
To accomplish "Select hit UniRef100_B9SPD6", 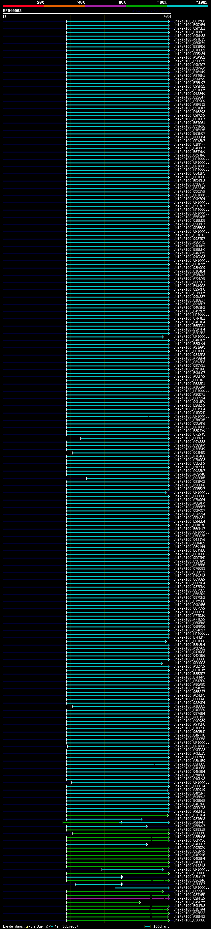I will pos(189,46).
